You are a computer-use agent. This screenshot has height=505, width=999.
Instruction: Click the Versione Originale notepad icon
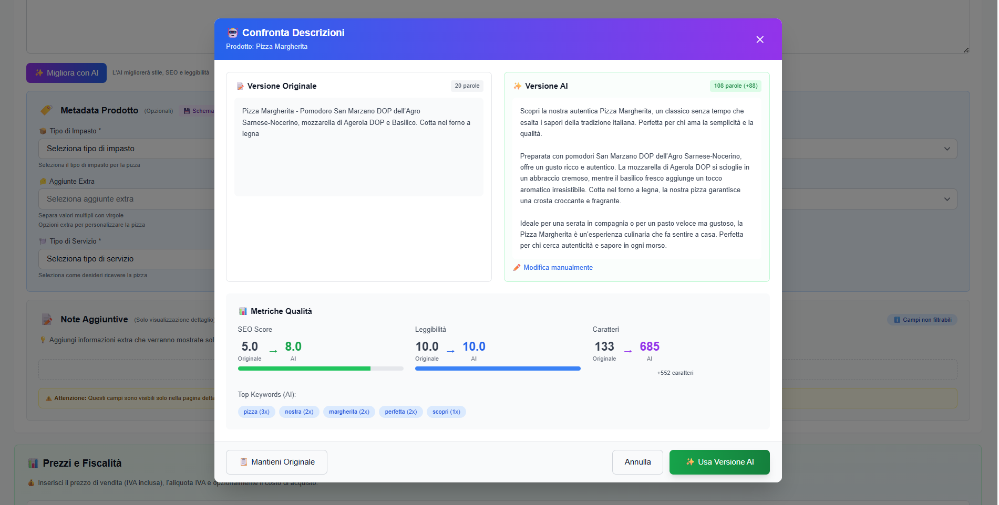240,86
